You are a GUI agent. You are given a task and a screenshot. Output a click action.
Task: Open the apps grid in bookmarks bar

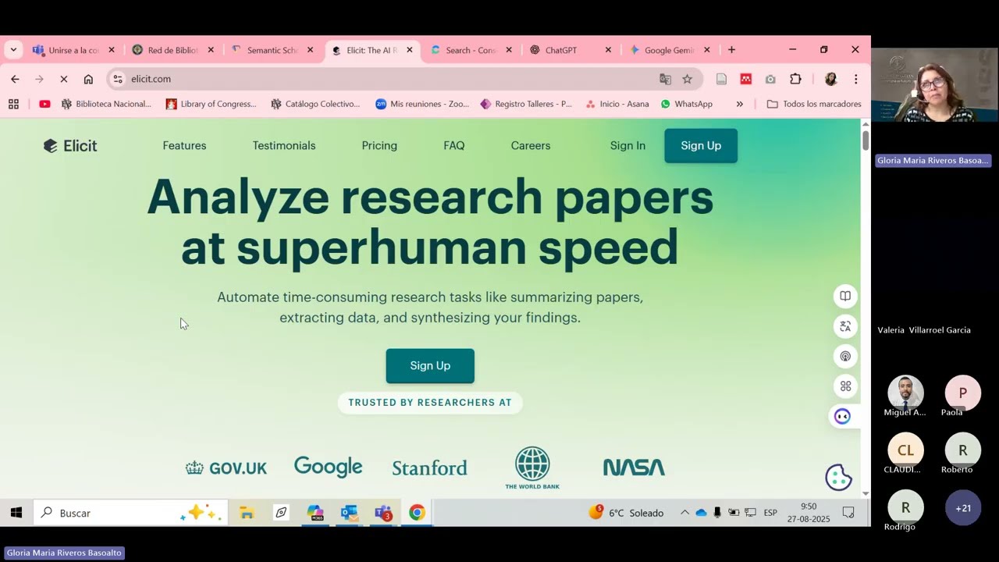click(x=13, y=104)
